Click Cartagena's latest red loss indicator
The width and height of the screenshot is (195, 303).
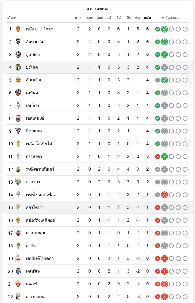point(164,297)
